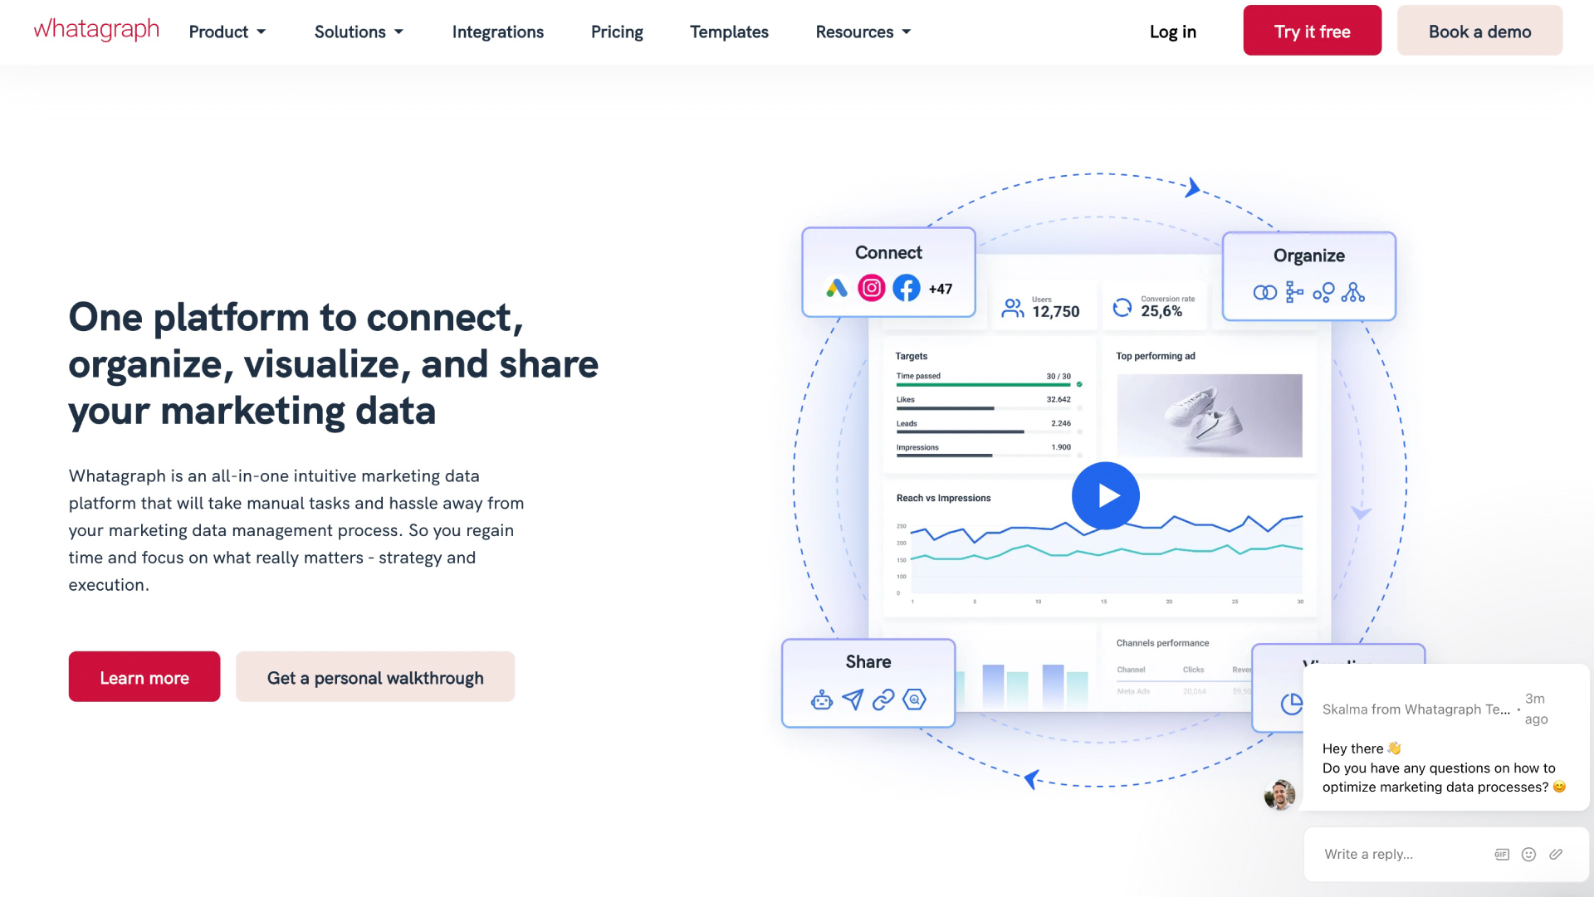Click the +47 integrations badge

pyautogui.click(x=937, y=288)
